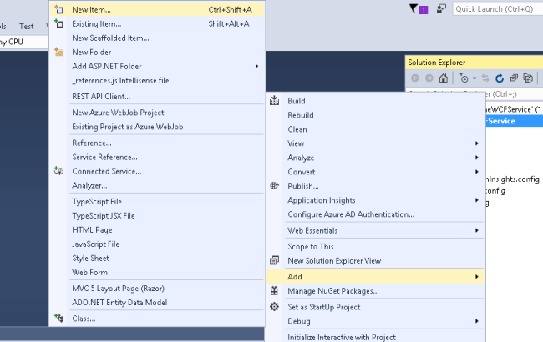This screenshot has height=342, width=543.
Task: Choose Service Reference...
Action: (x=157, y=157)
